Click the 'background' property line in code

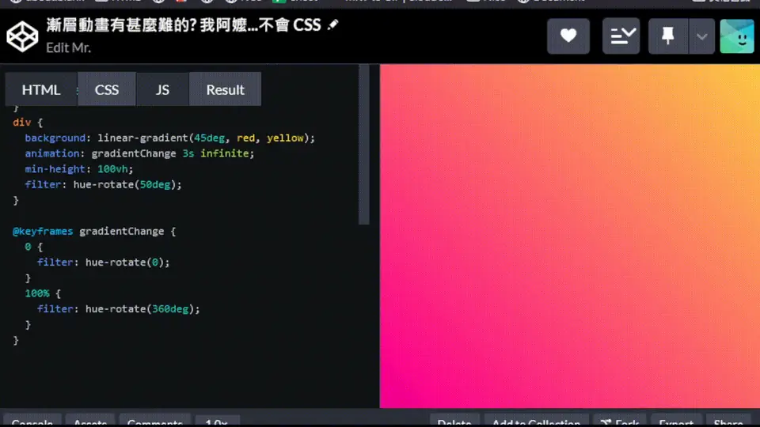[169, 138]
